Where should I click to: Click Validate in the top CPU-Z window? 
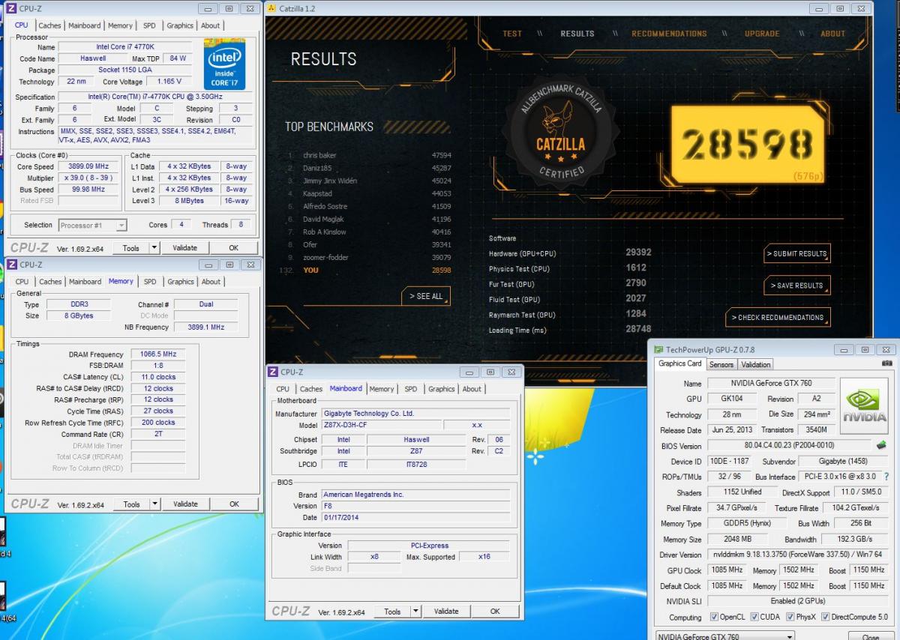184,248
